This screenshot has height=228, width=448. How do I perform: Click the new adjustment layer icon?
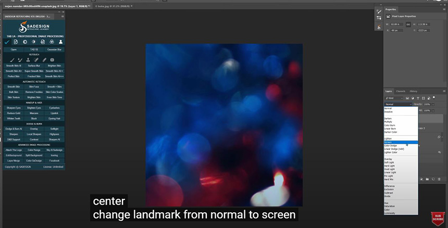(x=421, y=179)
